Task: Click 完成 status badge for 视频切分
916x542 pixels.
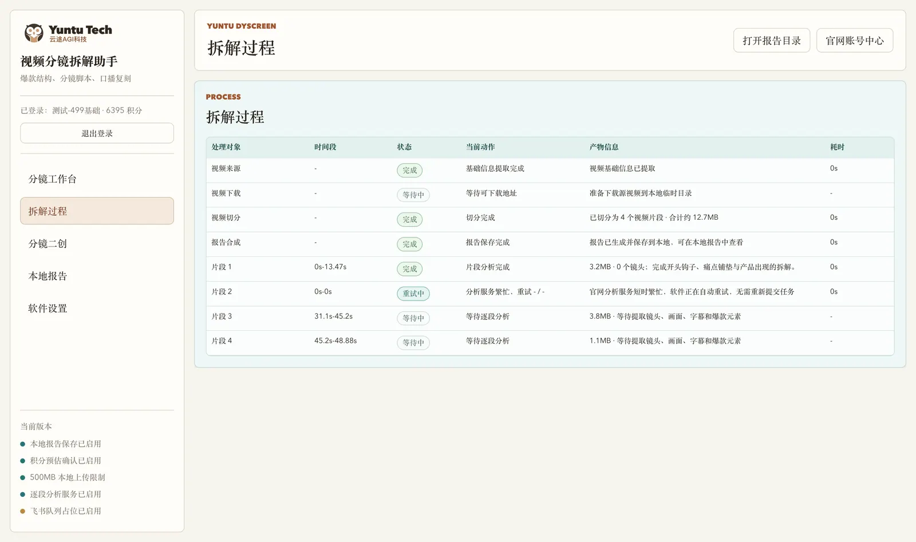Action: [x=409, y=219]
